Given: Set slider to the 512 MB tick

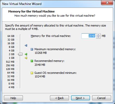Looking at the screenshot, I should click(x=20, y=62).
